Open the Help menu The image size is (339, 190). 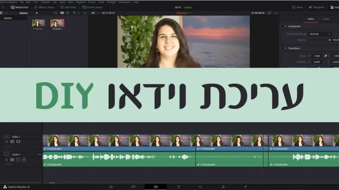tap(136, 2)
